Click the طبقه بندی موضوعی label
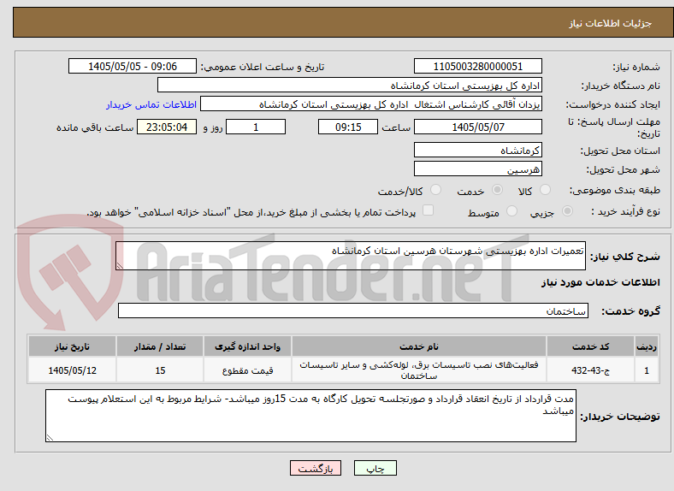674x491 pixels. 615,190
